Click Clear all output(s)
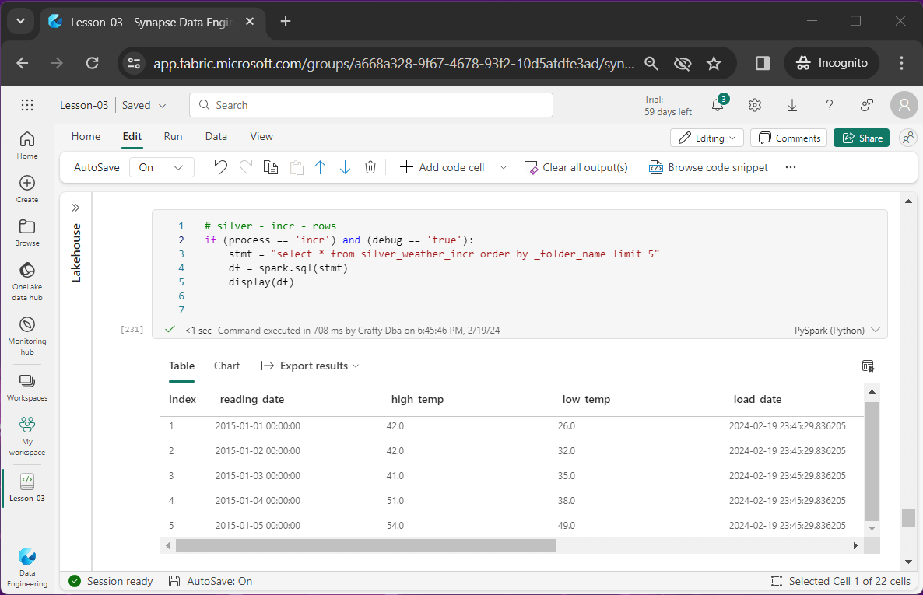Screen dimensions: 923x595 click(x=576, y=167)
